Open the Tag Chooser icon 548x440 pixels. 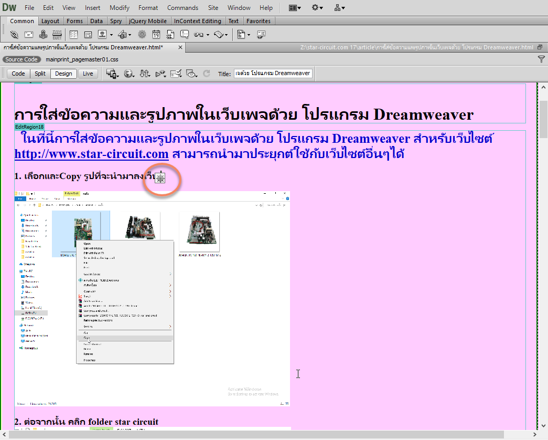[261, 34]
